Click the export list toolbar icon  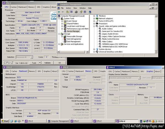click(x=85, y=12)
